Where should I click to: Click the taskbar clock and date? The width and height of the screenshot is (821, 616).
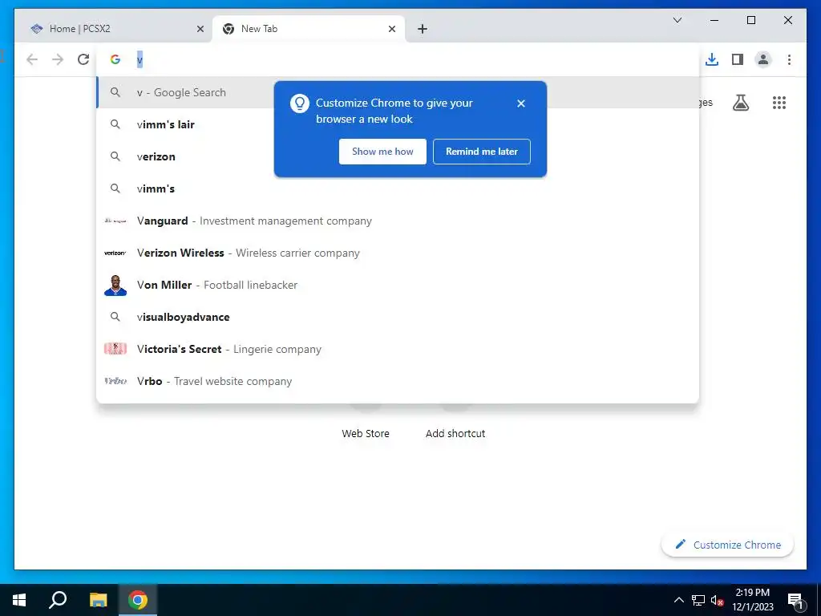pyautogui.click(x=752, y=600)
